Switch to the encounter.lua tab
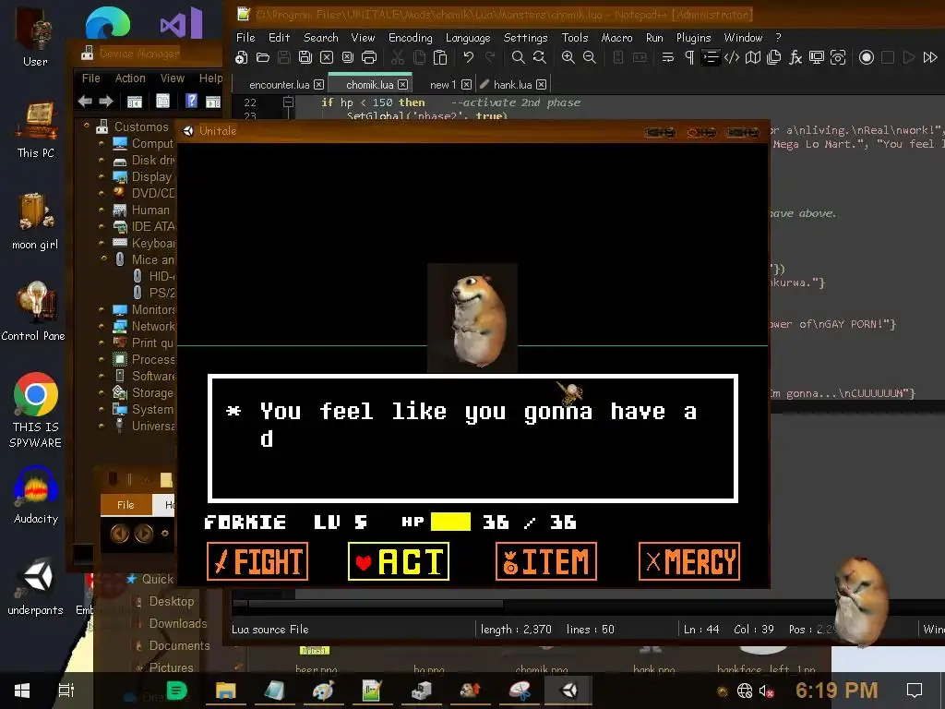 pos(279,85)
